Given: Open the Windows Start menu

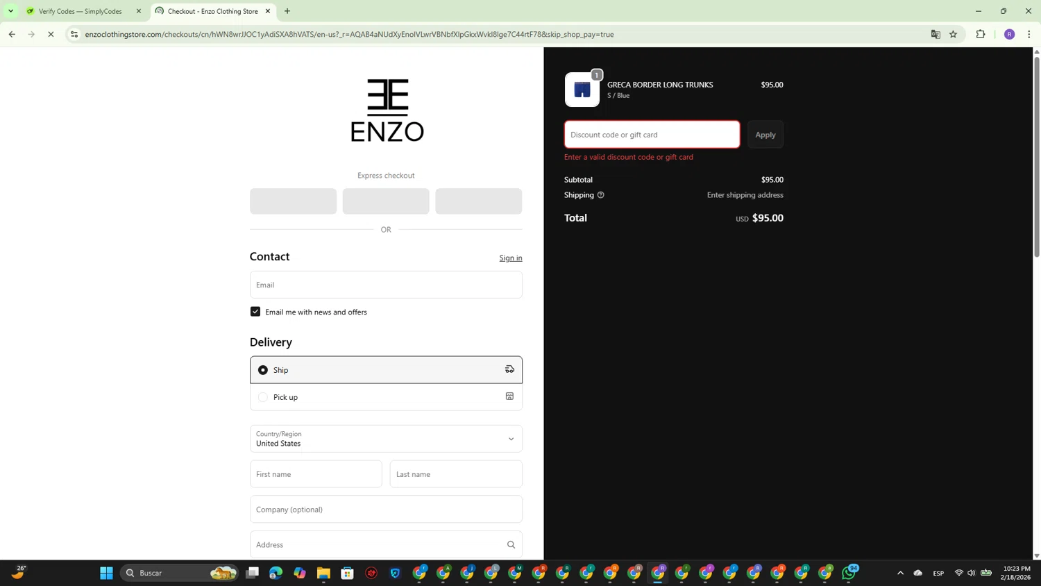Looking at the screenshot, I should (106, 573).
